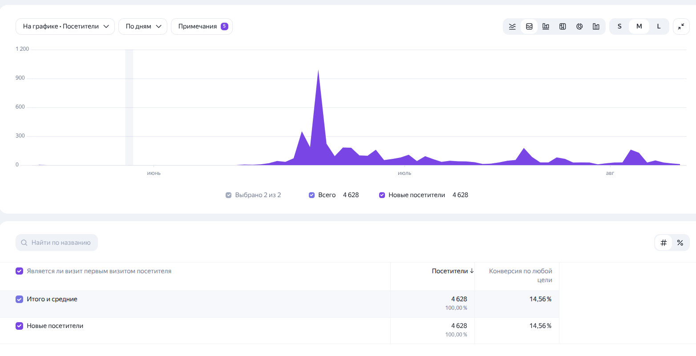Switch table to absolute numbers with # icon
The height and width of the screenshot is (356, 696).
coord(664,243)
